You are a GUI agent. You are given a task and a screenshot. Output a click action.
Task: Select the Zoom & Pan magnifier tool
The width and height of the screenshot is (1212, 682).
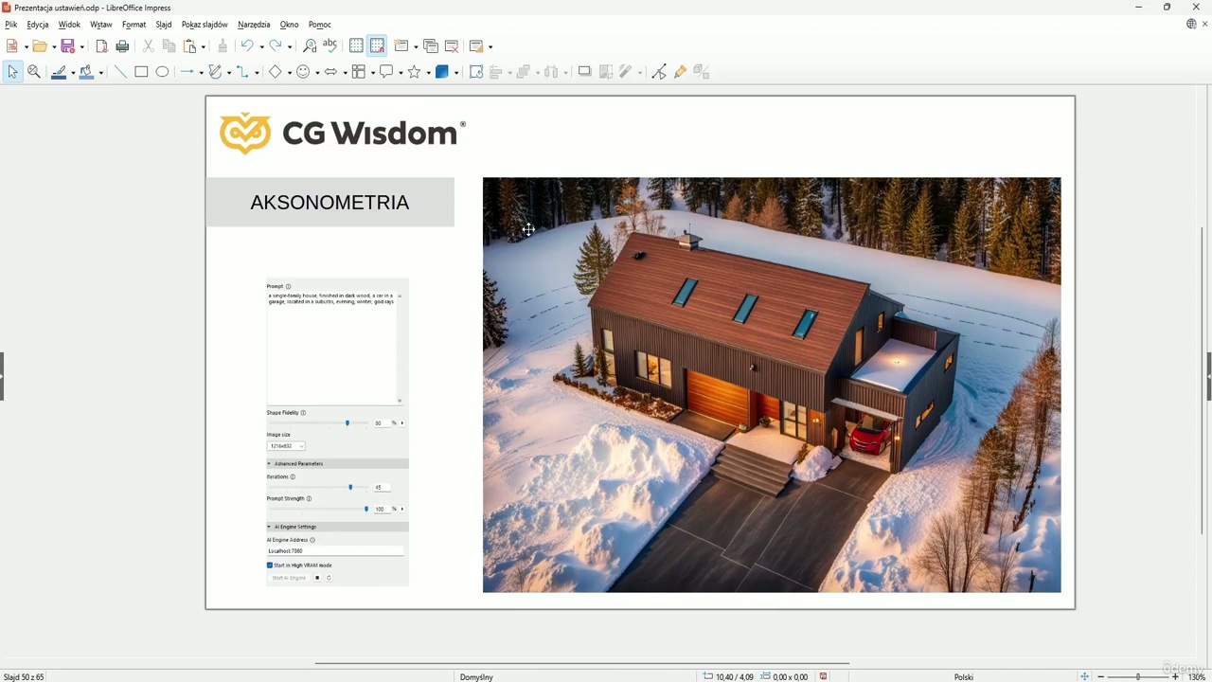click(x=34, y=72)
